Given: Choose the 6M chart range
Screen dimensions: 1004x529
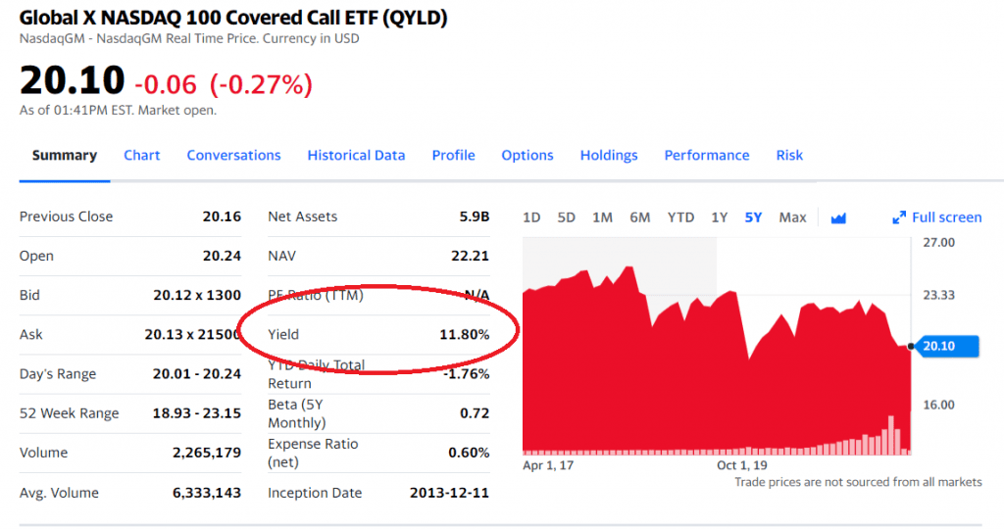Looking at the screenshot, I should pos(639,217).
